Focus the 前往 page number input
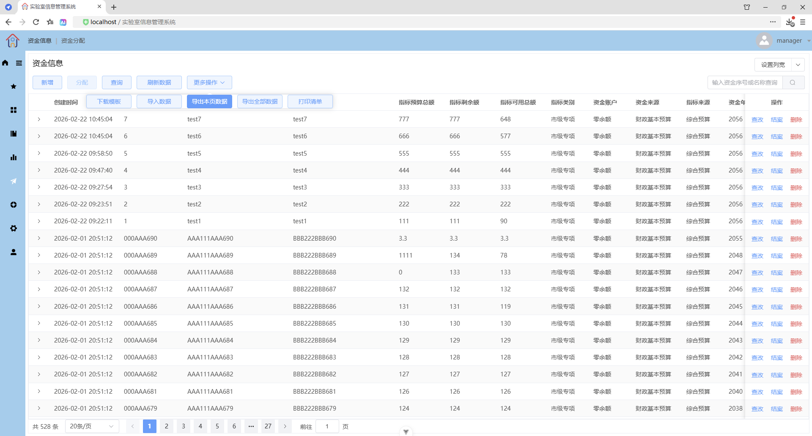812x436 pixels. [327, 426]
